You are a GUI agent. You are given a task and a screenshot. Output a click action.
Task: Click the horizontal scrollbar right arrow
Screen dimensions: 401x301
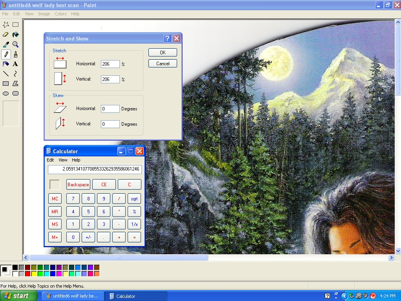click(x=391, y=258)
